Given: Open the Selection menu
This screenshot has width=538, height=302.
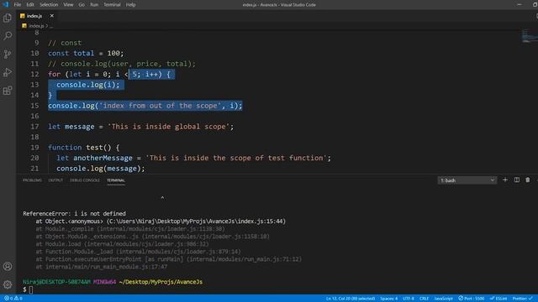Looking at the screenshot, I should tap(49, 5).
